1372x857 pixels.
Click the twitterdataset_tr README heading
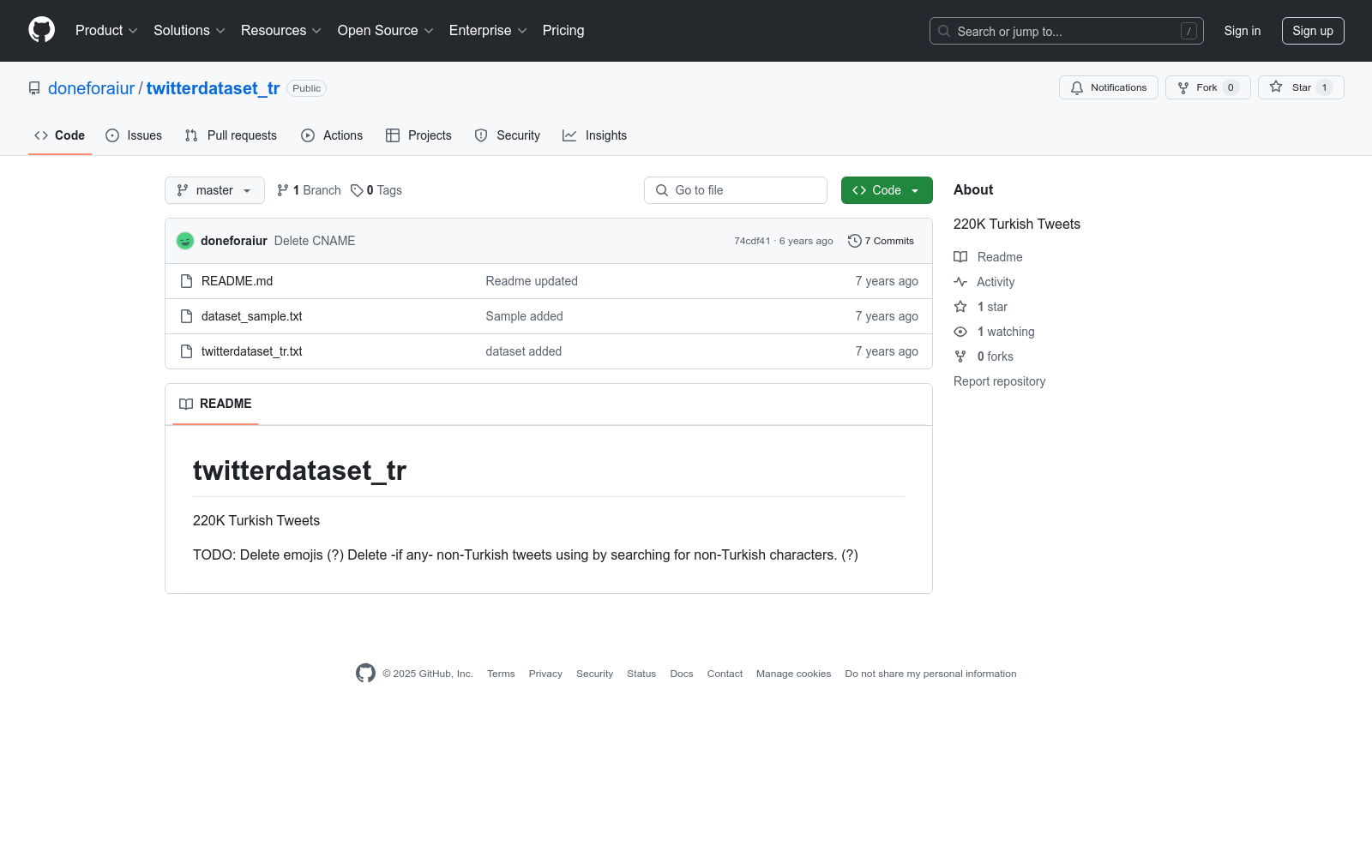coord(299,470)
